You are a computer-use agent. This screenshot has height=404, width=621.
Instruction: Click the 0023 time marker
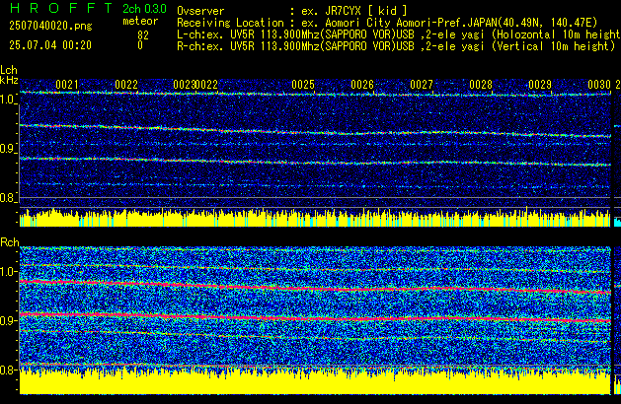coord(185,85)
